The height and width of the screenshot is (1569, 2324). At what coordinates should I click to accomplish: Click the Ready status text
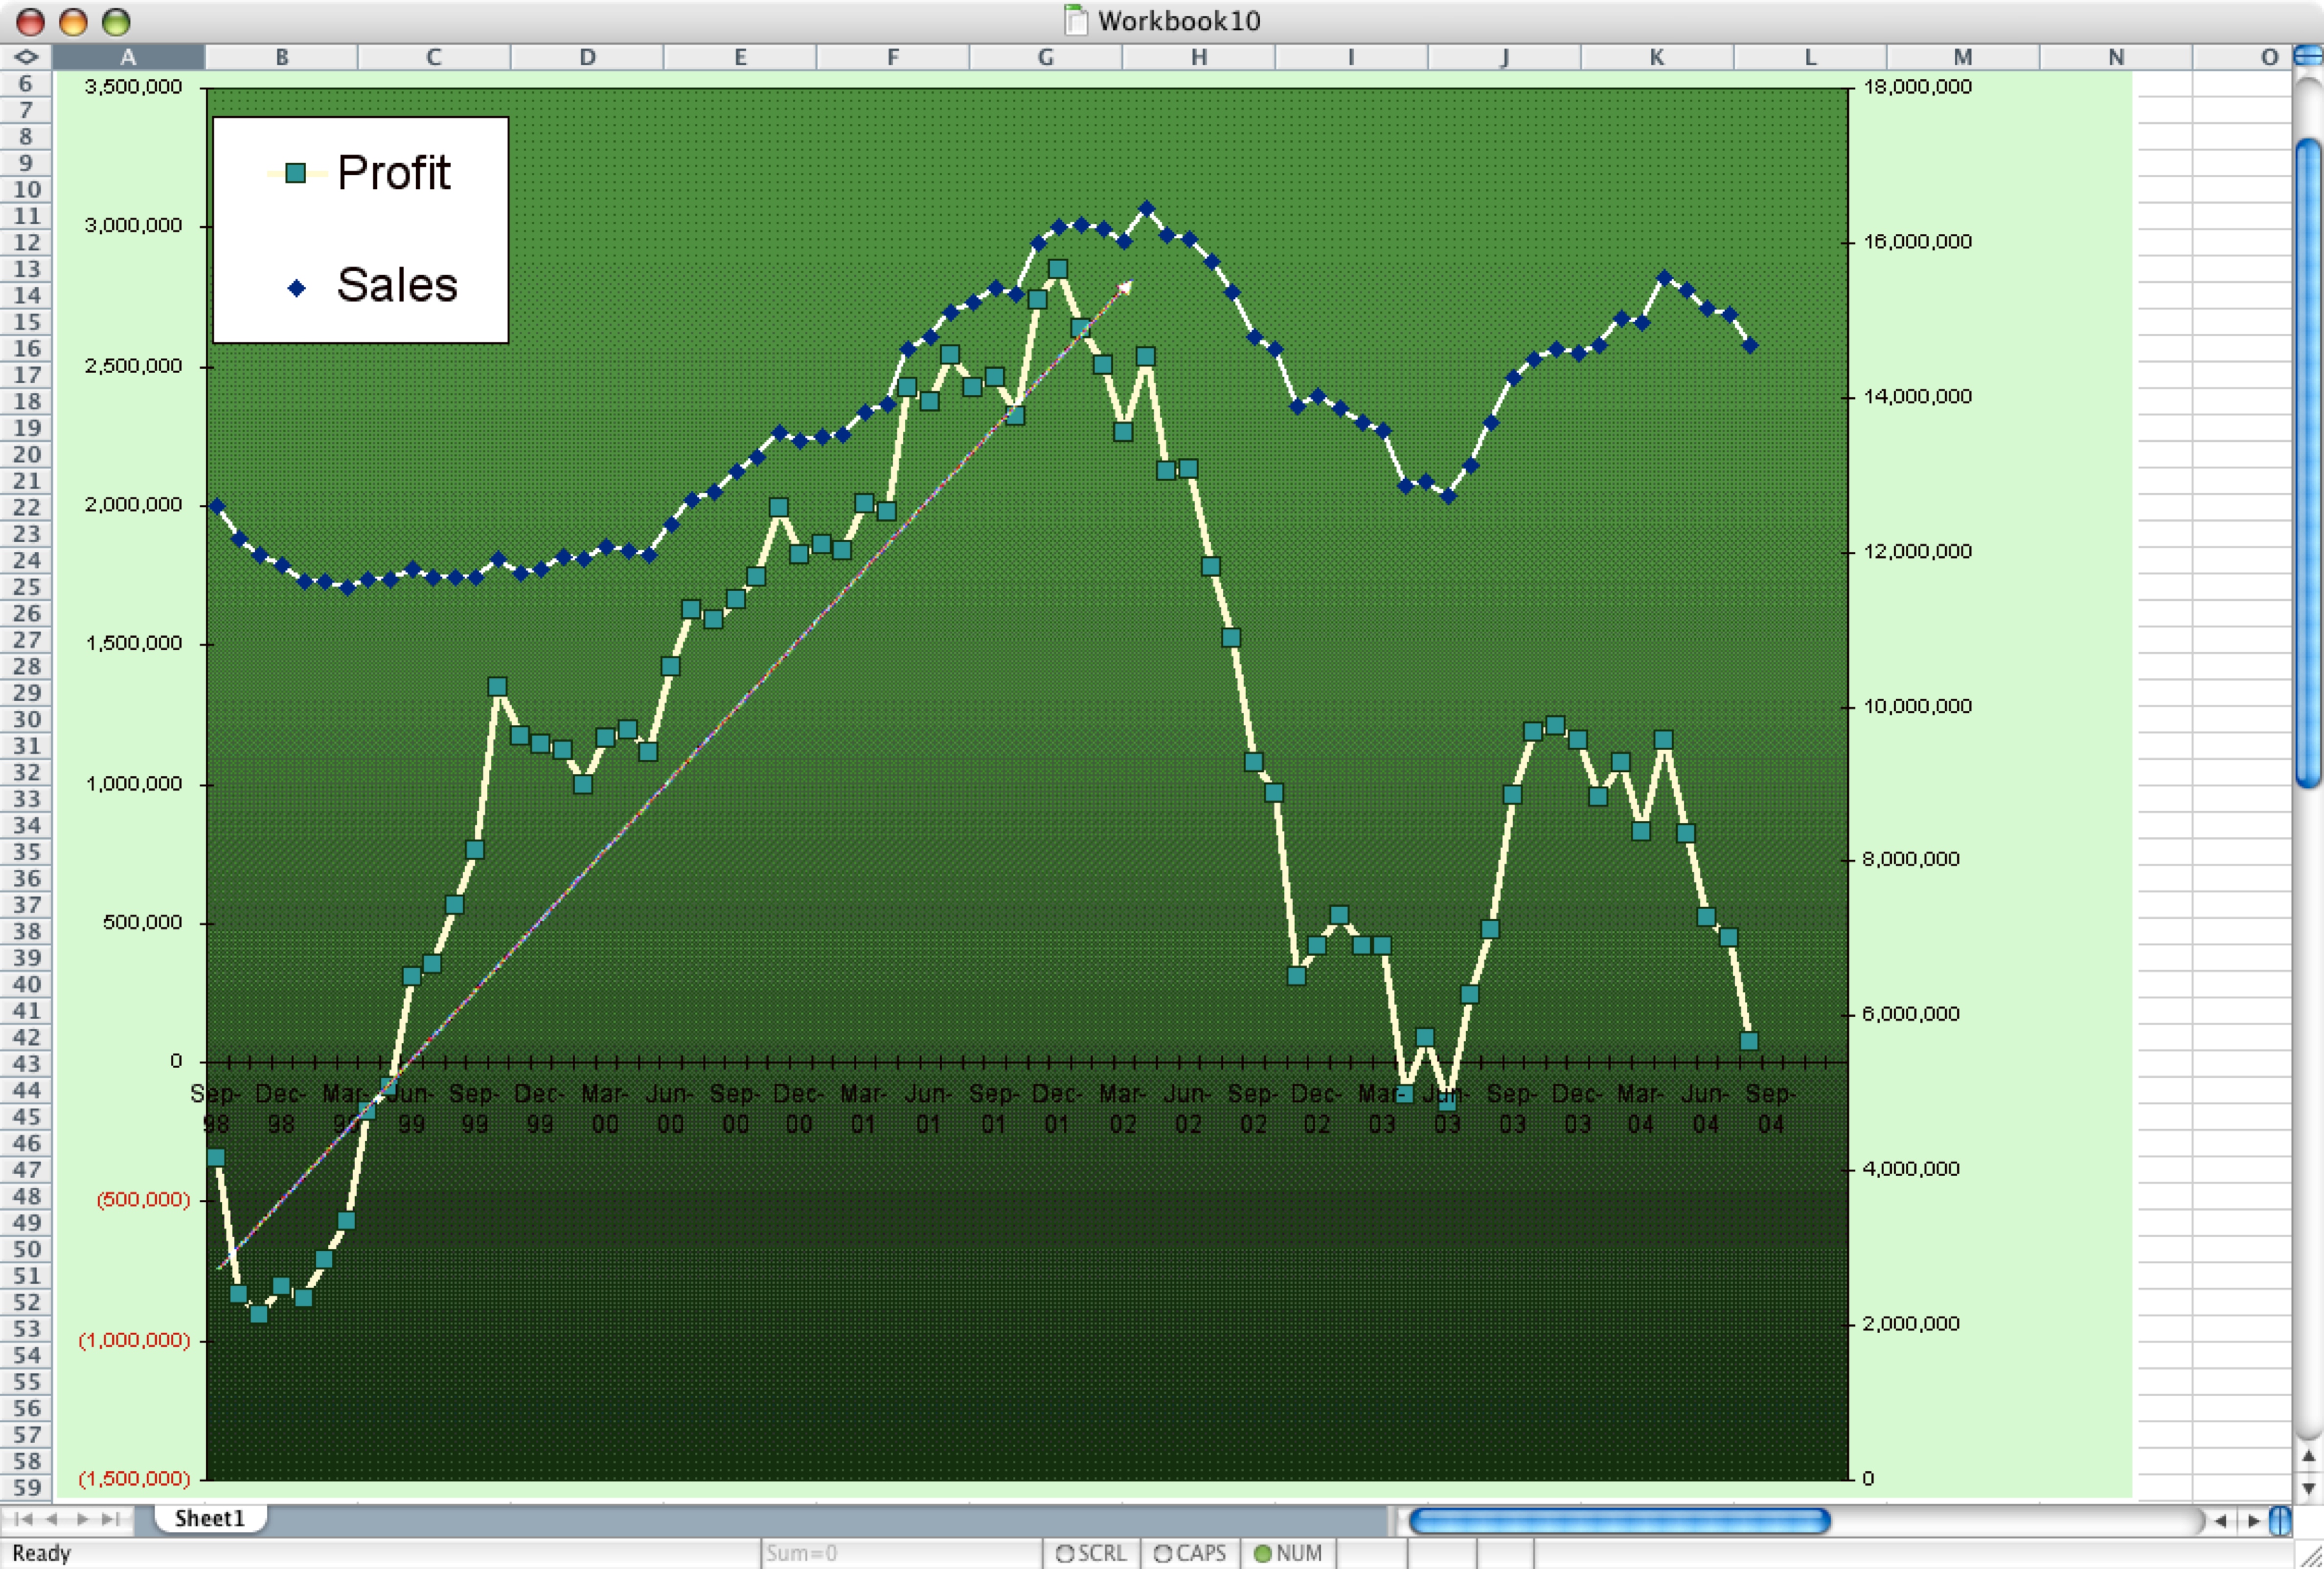coord(41,1553)
